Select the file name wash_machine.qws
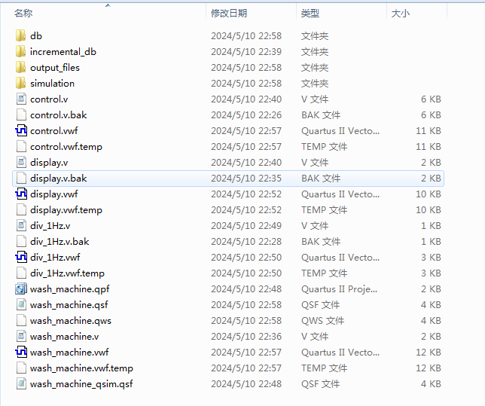 pos(71,321)
